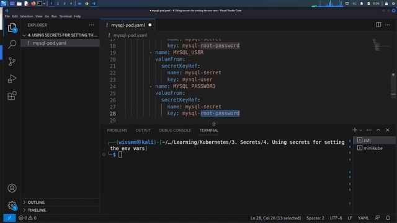Viewport: 397px width, 223px height.
Task: Open the Extensions view
Action: 12,96
